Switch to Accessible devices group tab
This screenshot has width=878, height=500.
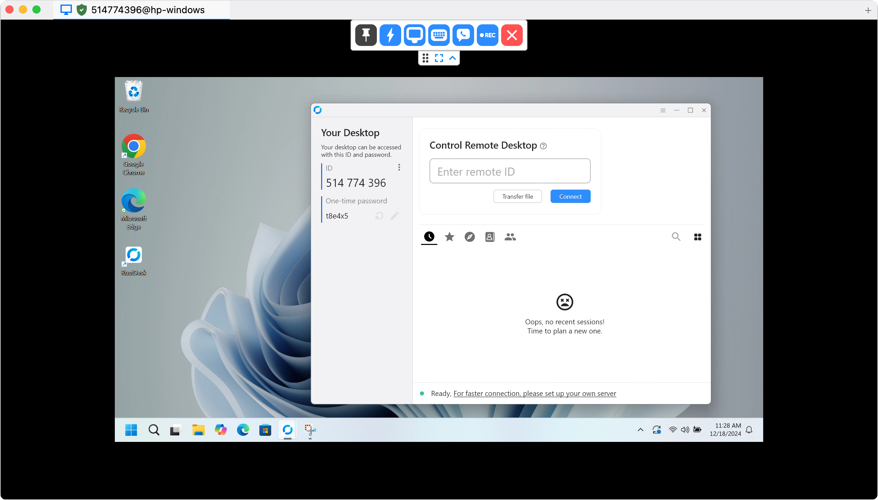coord(510,236)
